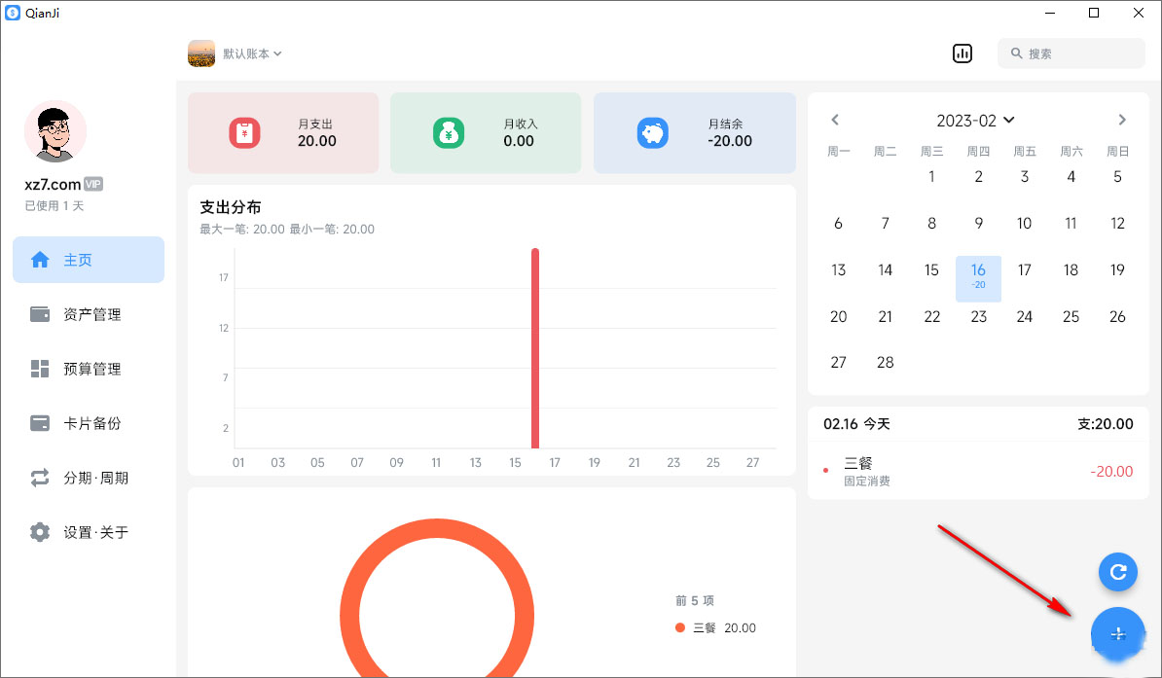Click the 月收入 0.00 value
Screen dimensions: 1162x678
click(x=519, y=141)
